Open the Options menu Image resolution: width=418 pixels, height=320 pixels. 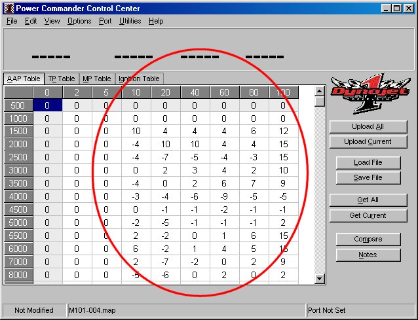click(79, 21)
